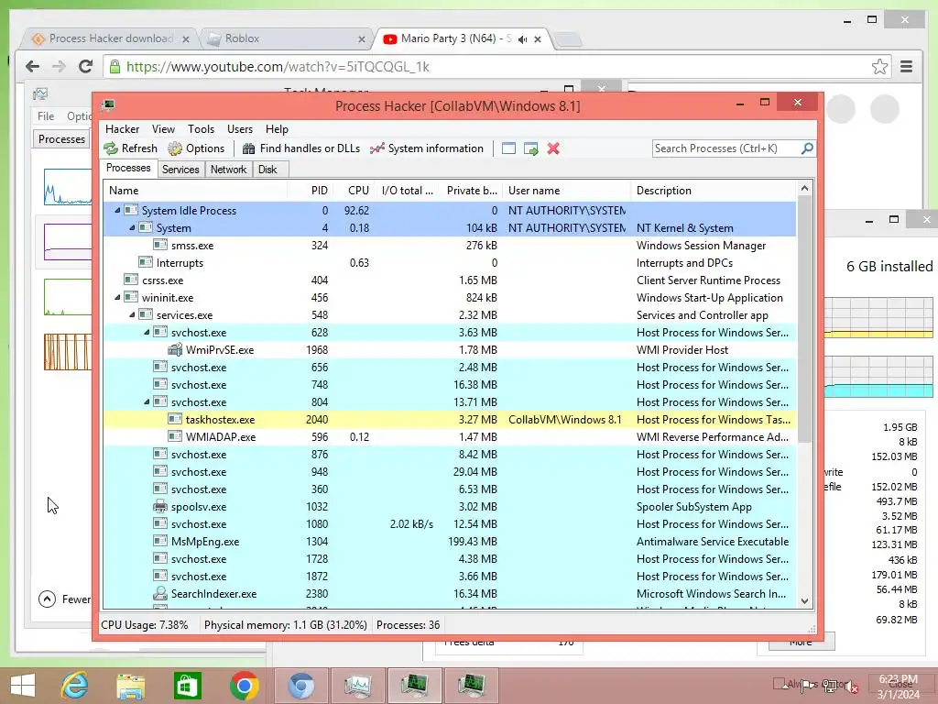Click the find window and thread icon

click(530, 148)
